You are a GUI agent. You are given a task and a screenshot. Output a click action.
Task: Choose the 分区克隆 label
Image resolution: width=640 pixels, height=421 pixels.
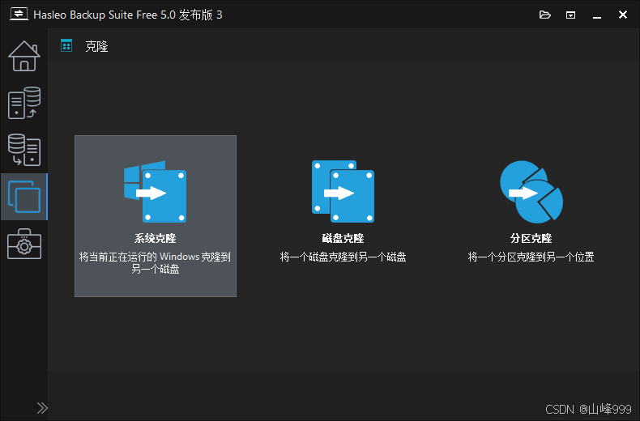point(531,238)
